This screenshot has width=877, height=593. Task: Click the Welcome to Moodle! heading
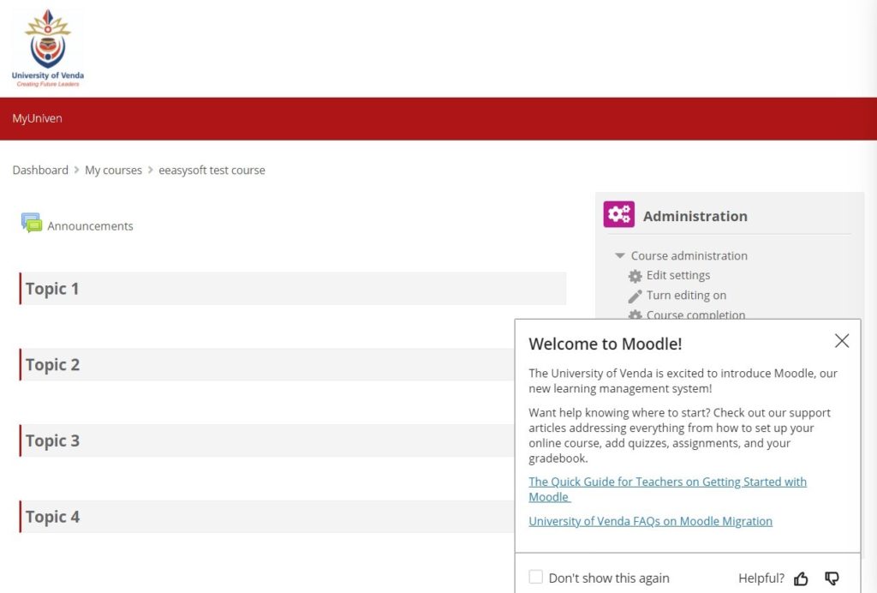tap(606, 344)
